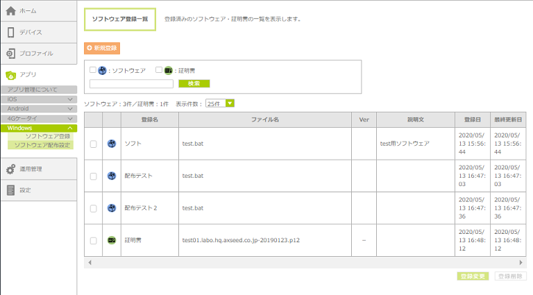Click the Profile gear icon
This screenshot has width=533, height=295.
(x=10, y=53)
